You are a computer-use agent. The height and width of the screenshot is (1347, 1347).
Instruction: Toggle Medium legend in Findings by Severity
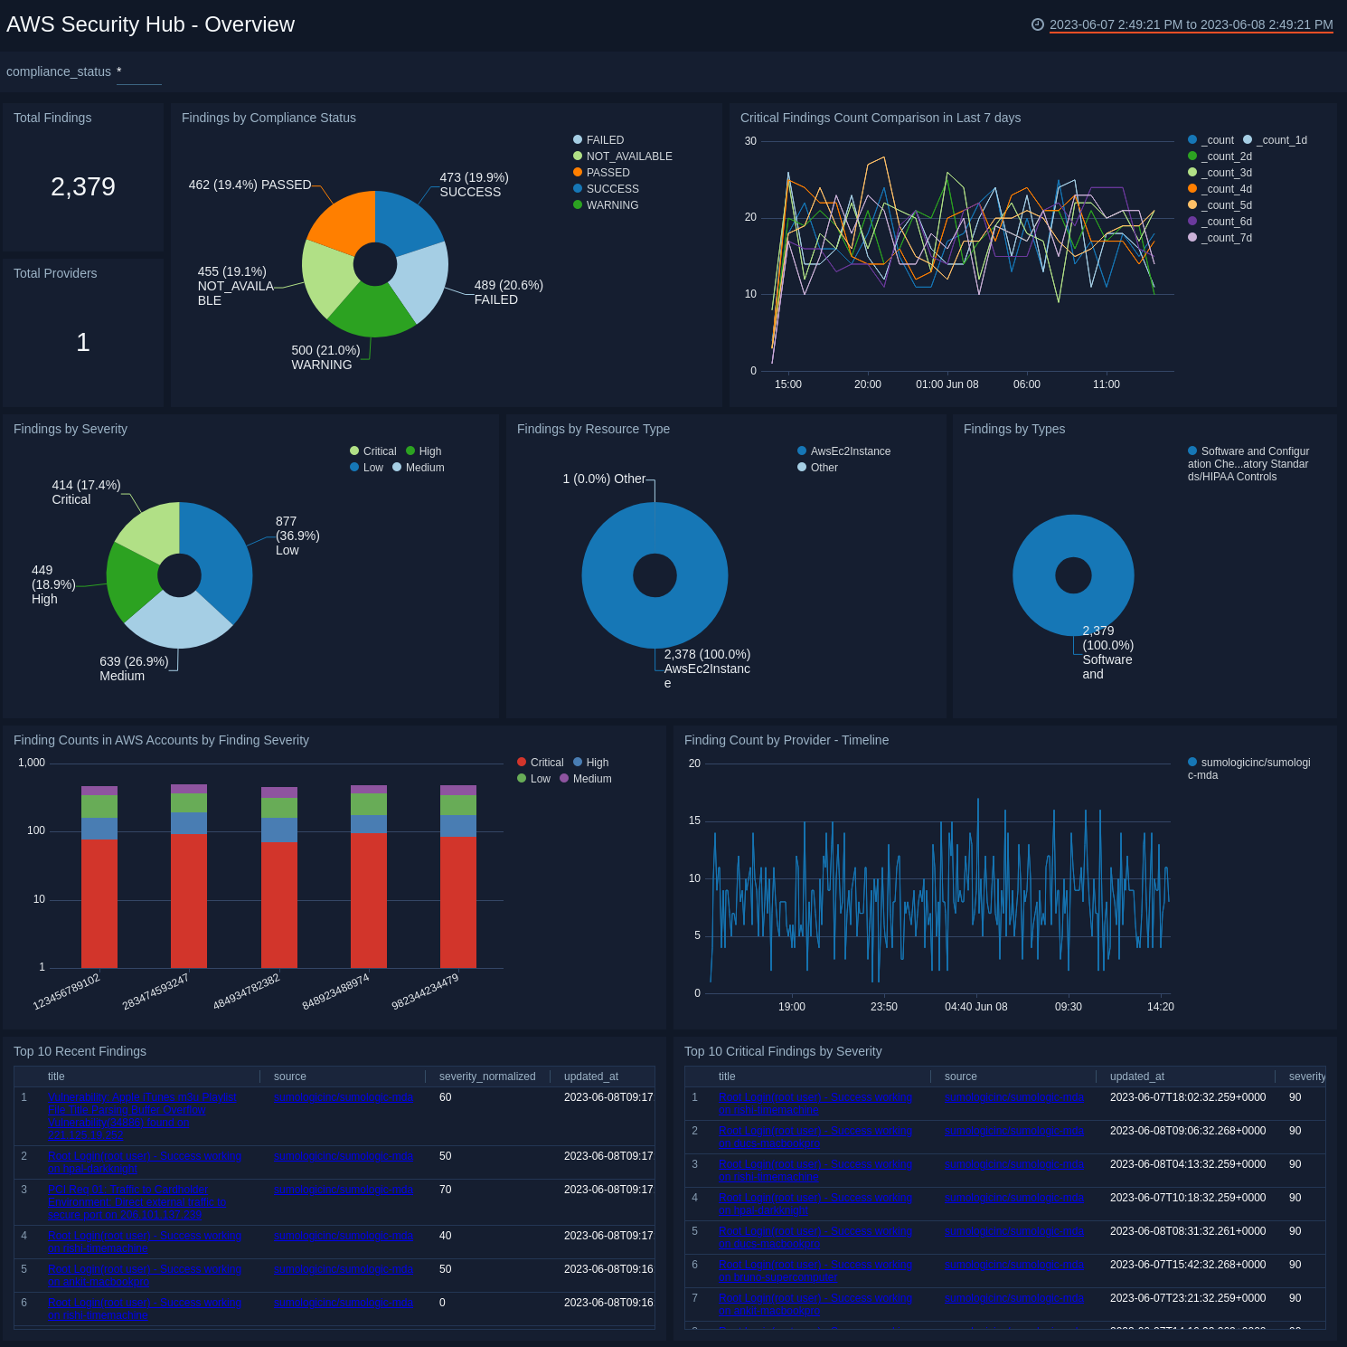[x=418, y=468]
